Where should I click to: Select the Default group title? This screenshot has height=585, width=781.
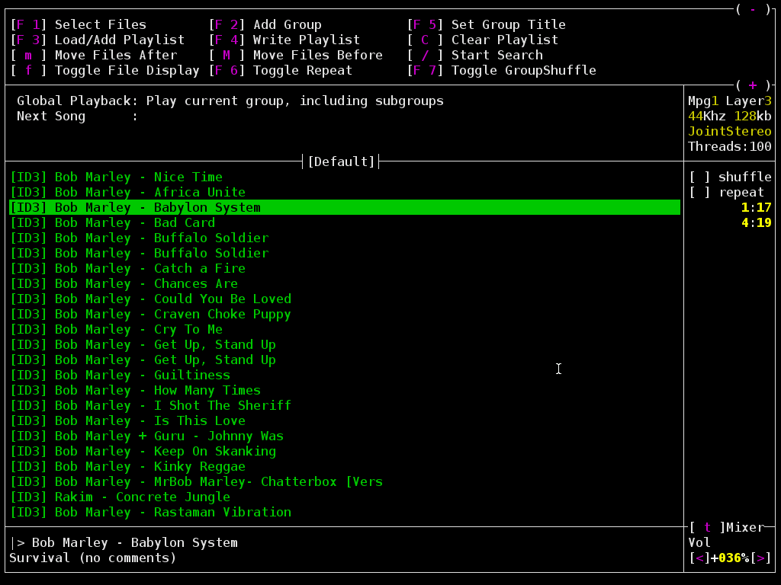coord(341,161)
